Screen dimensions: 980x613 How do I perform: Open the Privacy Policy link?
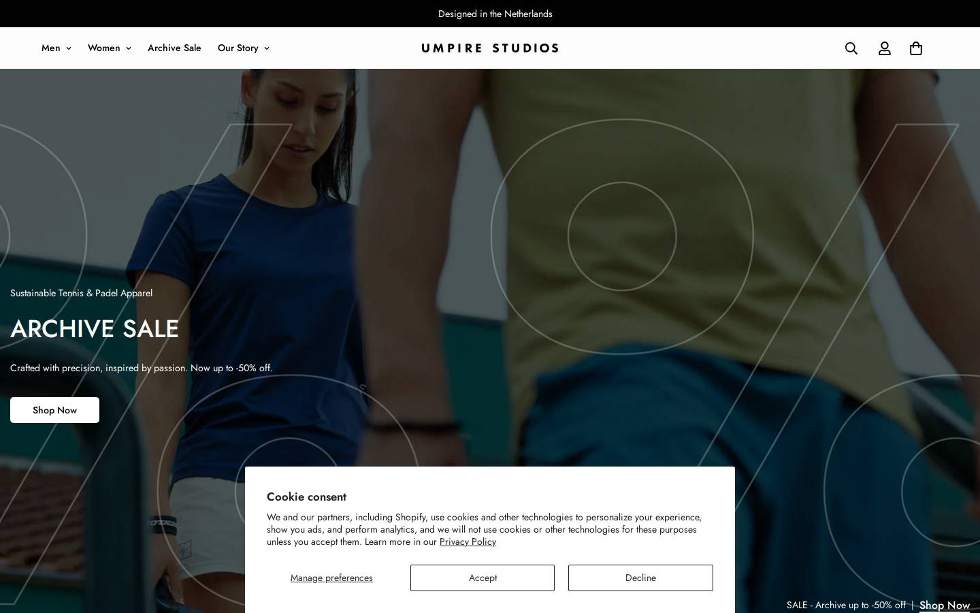coord(468,541)
